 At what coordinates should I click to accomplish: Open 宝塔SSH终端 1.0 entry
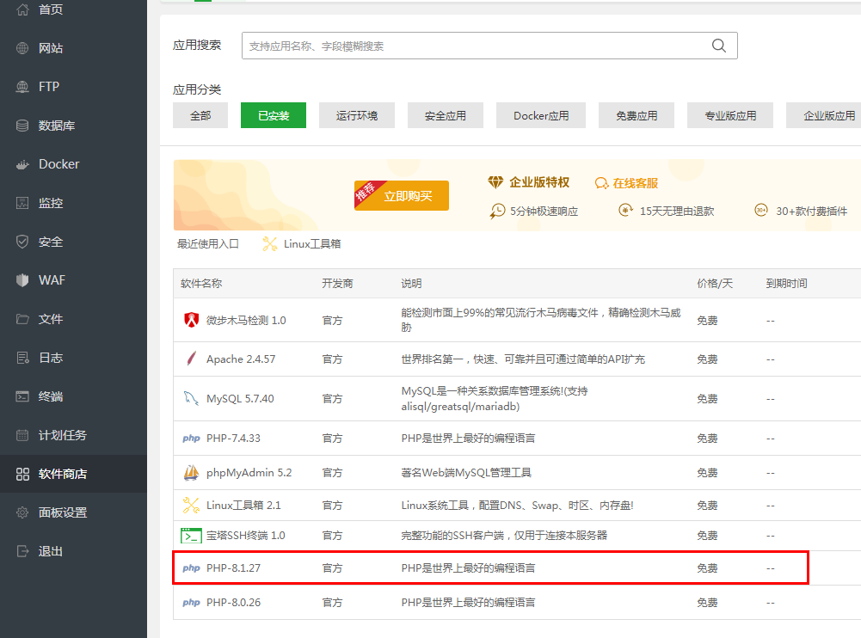pyautogui.click(x=245, y=536)
